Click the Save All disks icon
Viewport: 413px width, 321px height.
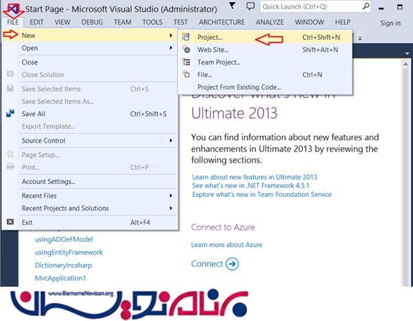click(x=10, y=113)
